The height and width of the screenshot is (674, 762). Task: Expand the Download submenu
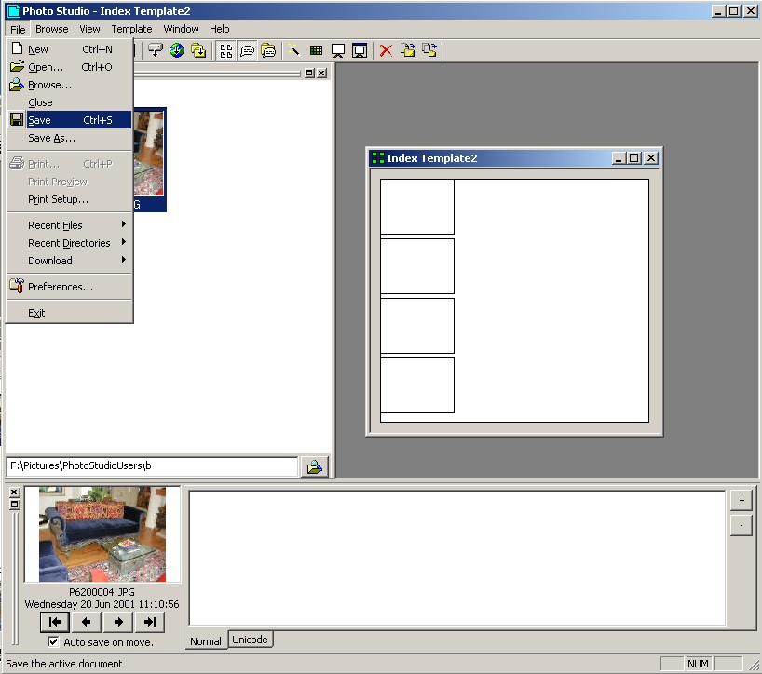70,261
